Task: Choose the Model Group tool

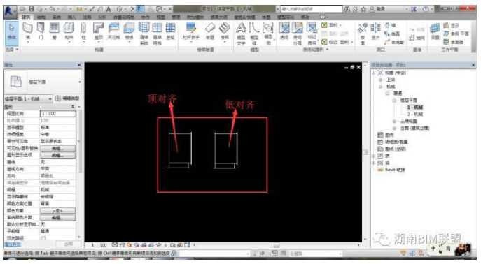Action: click(268, 34)
